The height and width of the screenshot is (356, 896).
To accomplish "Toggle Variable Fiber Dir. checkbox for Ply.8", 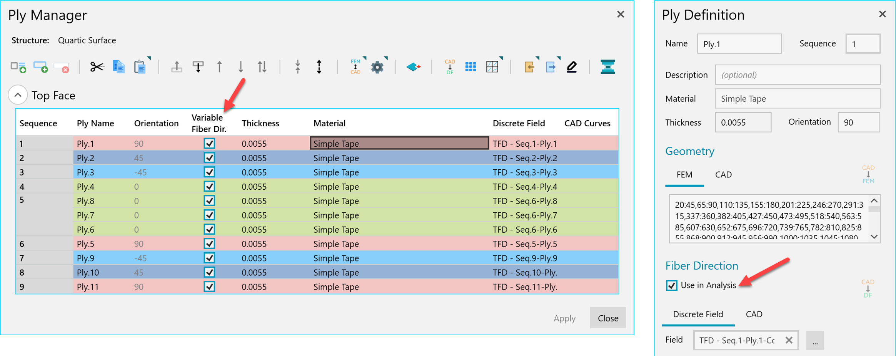I will coord(209,200).
